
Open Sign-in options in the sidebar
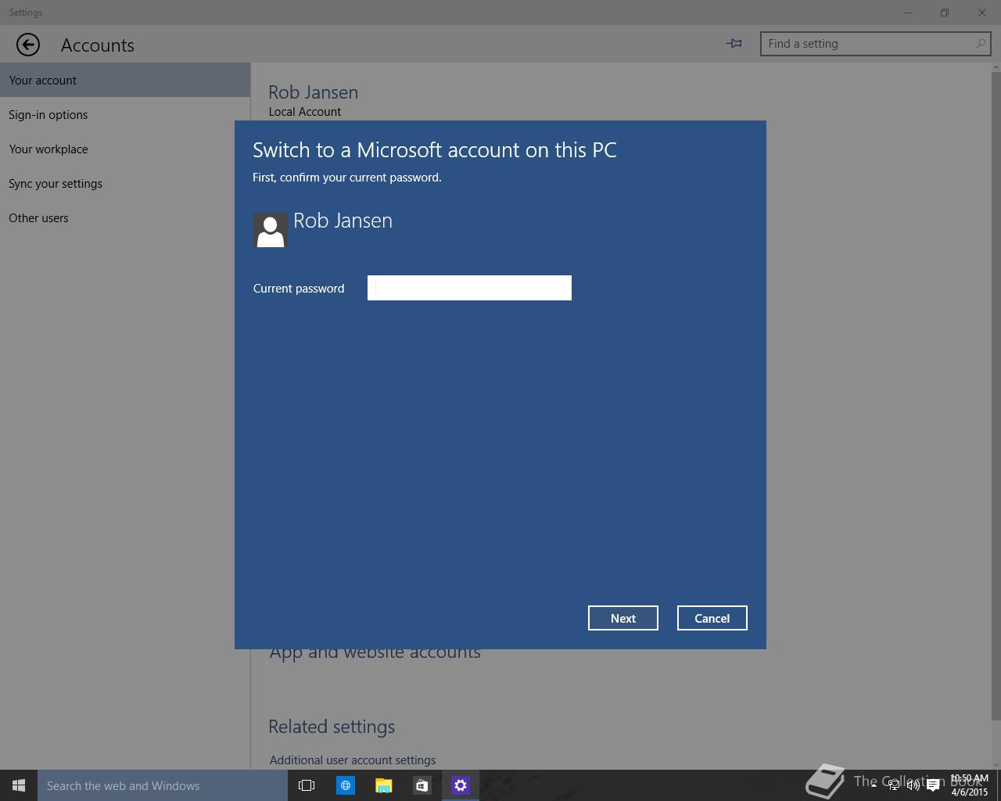click(x=125, y=114)
